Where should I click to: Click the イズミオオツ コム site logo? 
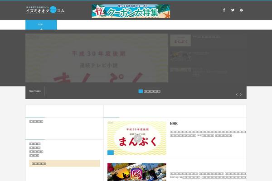pyautogui.click(x=45, y=10)
